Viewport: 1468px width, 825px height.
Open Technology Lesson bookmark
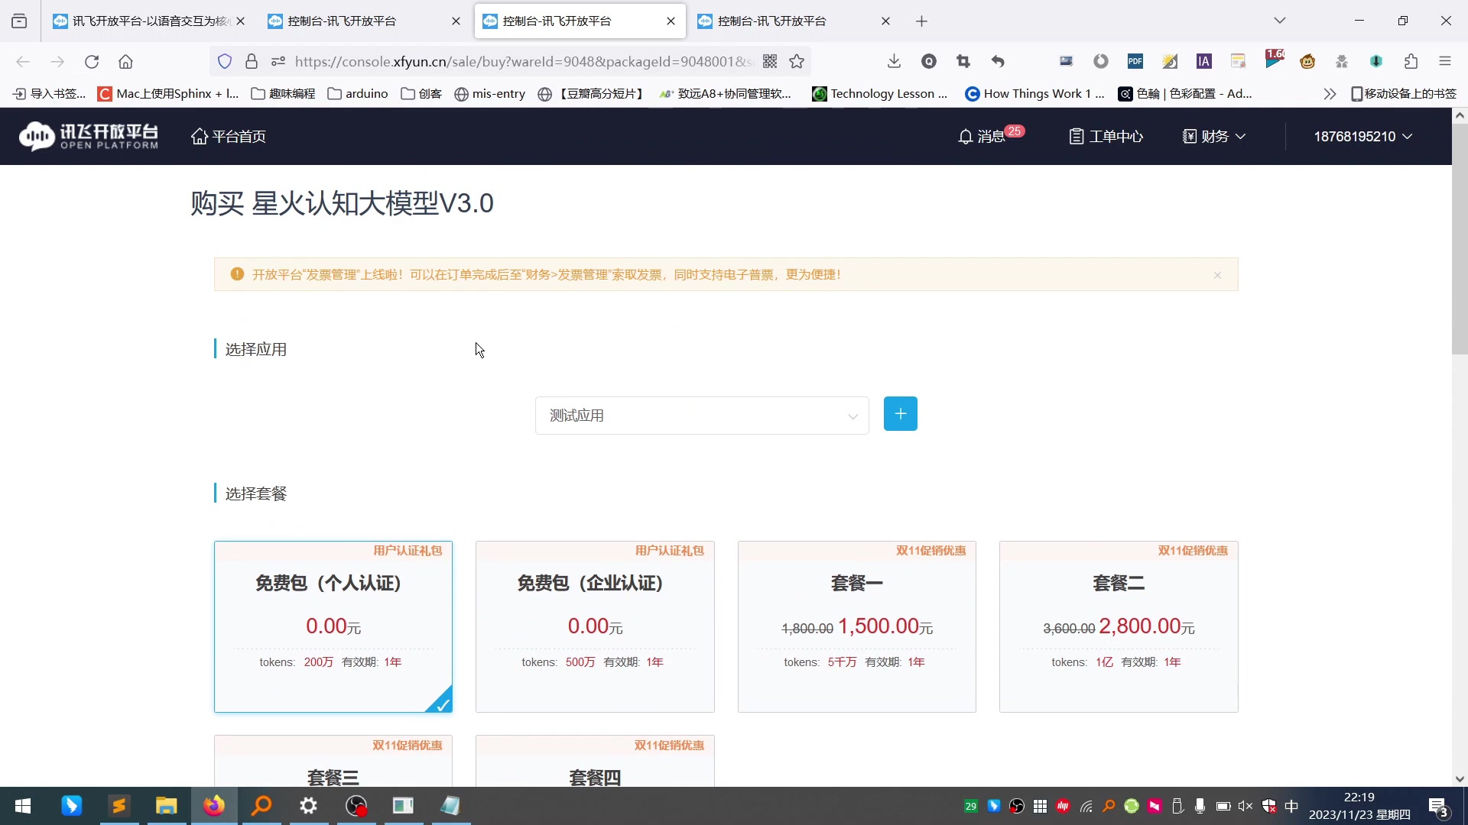880,94
